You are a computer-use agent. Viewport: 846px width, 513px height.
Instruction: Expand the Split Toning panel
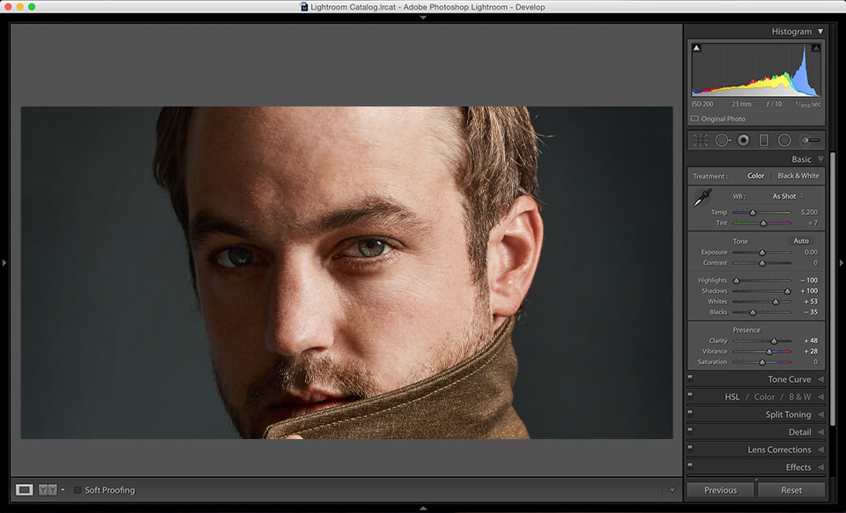click(788, 414)
